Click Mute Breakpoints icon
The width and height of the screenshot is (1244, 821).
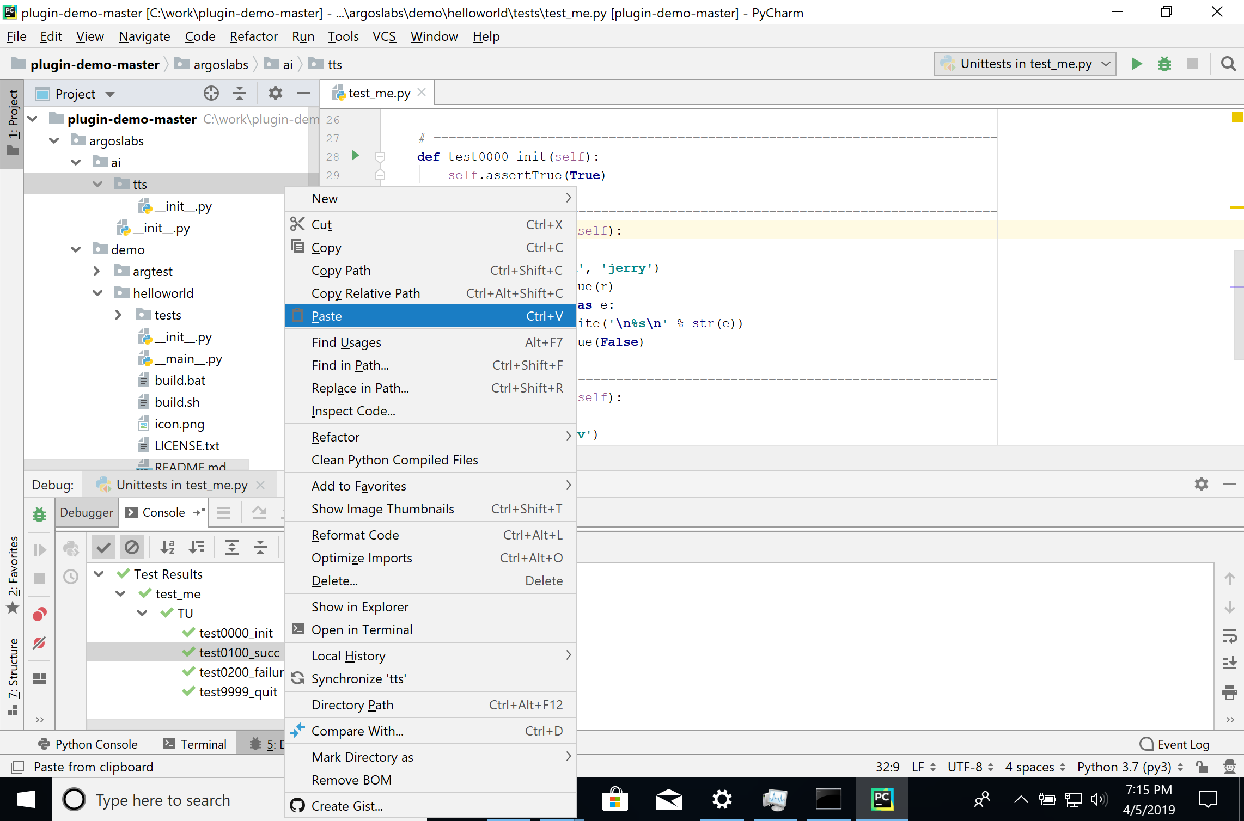(39, 643)
